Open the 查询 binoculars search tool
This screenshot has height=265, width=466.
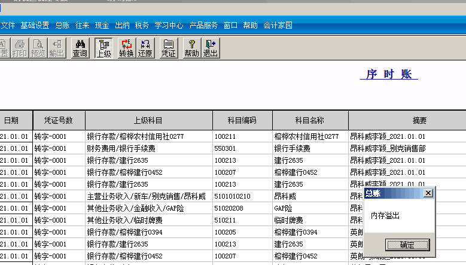[80, 48]
